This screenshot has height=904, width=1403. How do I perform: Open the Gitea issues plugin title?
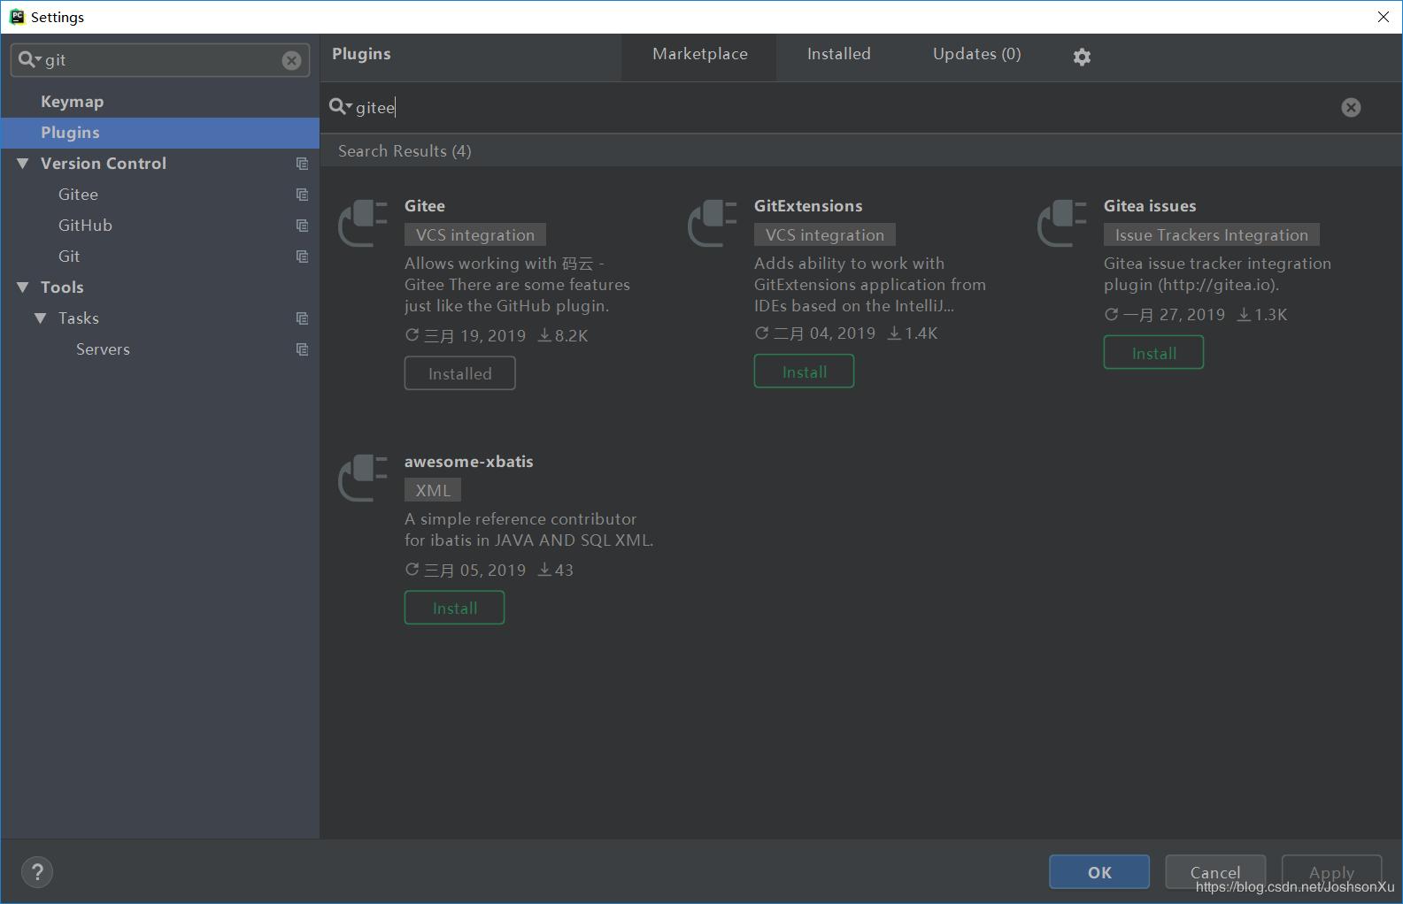point(1150,206)
